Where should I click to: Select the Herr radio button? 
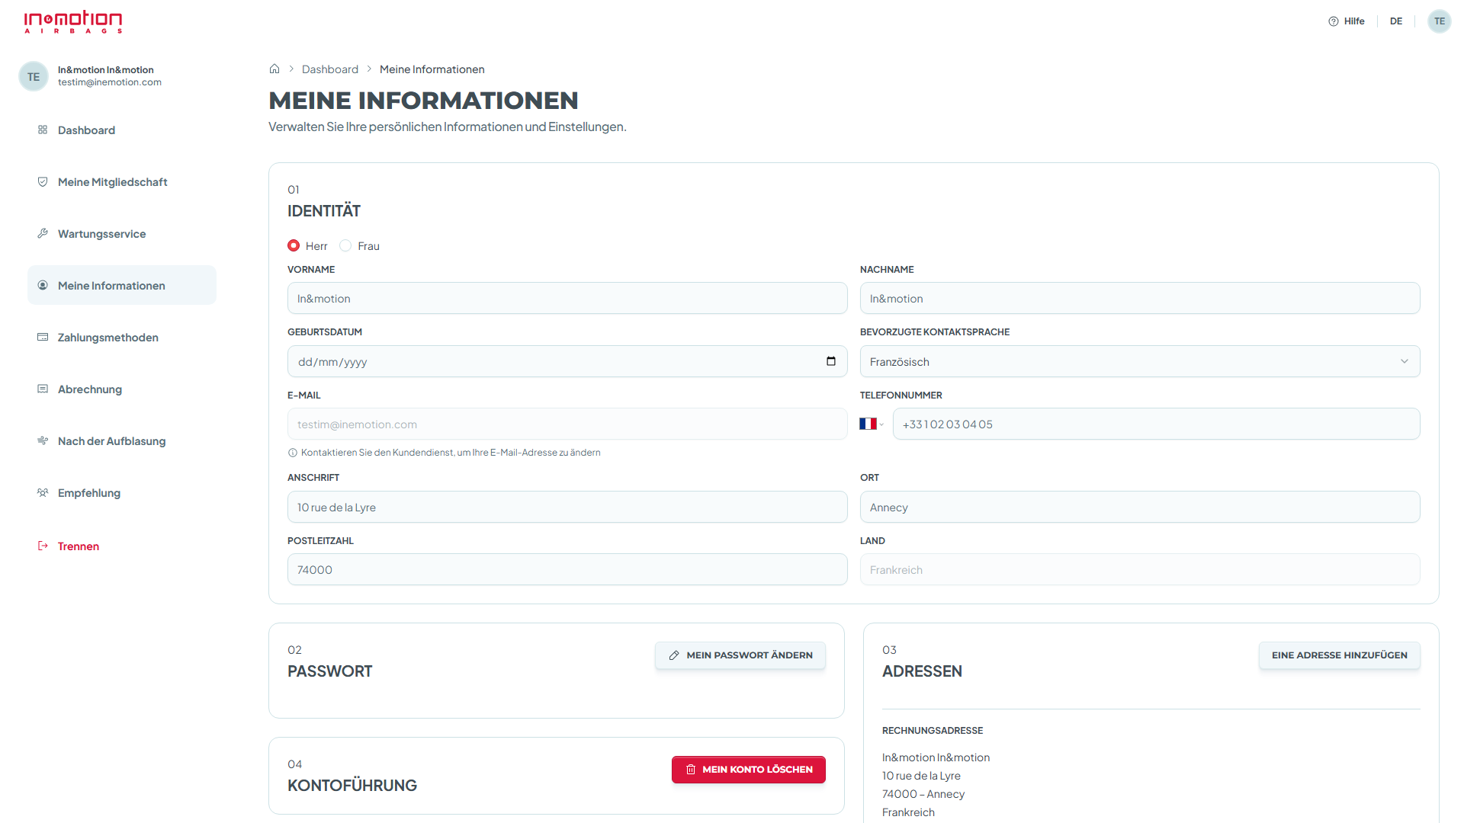coord(294,245)
